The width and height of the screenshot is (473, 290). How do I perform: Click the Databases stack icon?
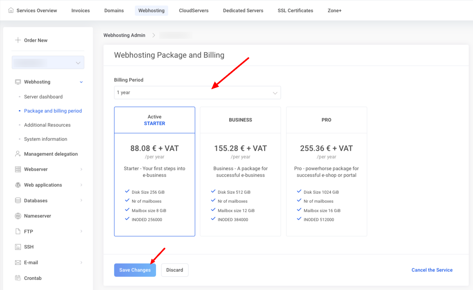[x=18, y=200]
